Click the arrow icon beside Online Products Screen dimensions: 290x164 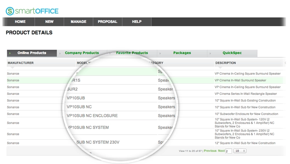click(x=10, y=53)
